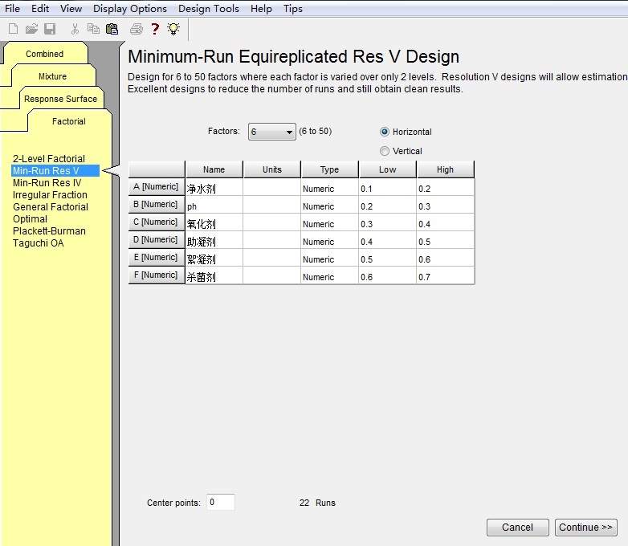The height and width of the screenshot is (546, 628).
Task: Click the Low value 0.1 cell
Action: coord(387,188)
